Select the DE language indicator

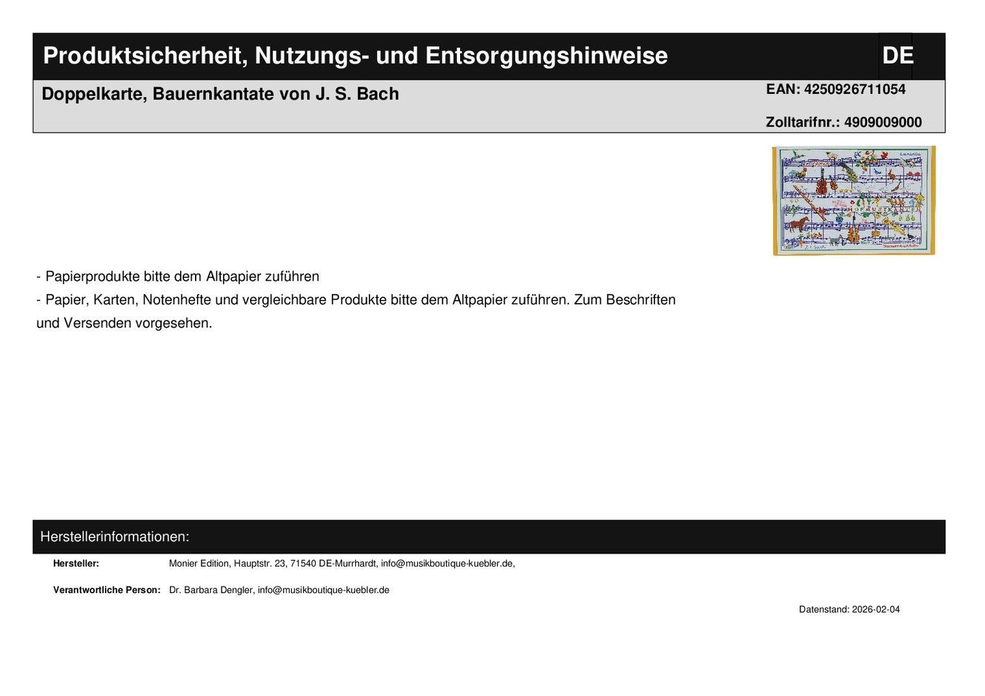898,55
